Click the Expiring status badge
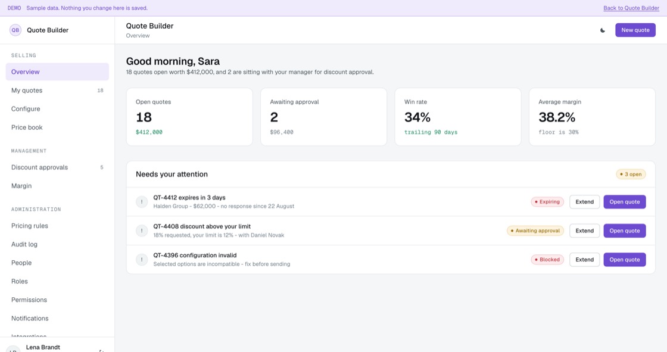 click(547, 202)
